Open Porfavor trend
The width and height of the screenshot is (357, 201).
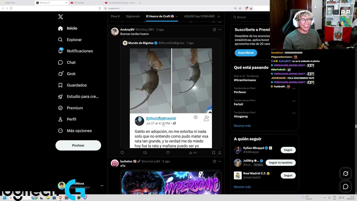coord(240,92)
